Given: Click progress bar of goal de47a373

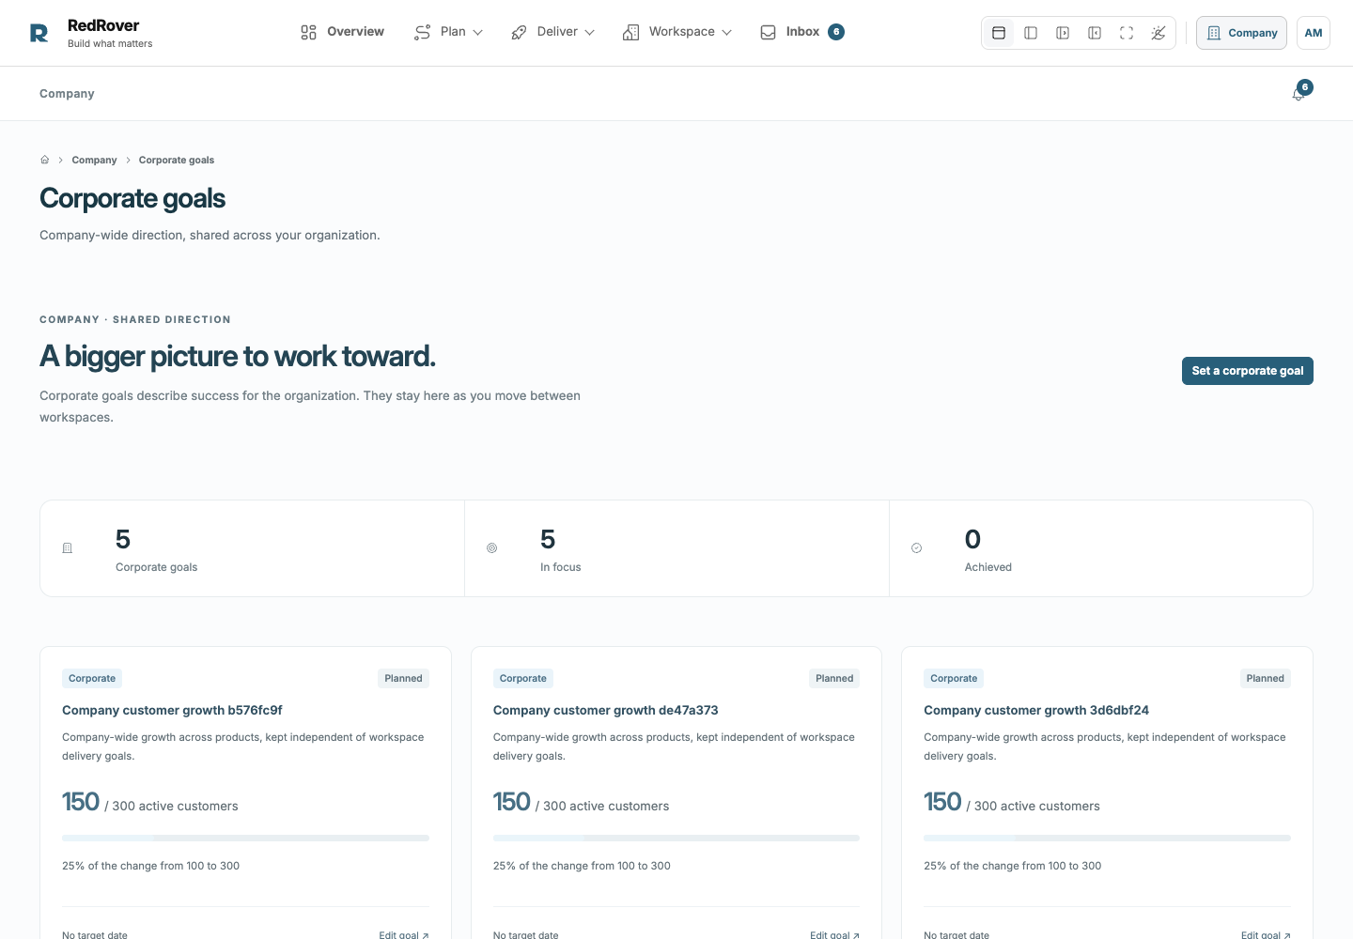Looking at the screenshot, I should click(676, 838).
